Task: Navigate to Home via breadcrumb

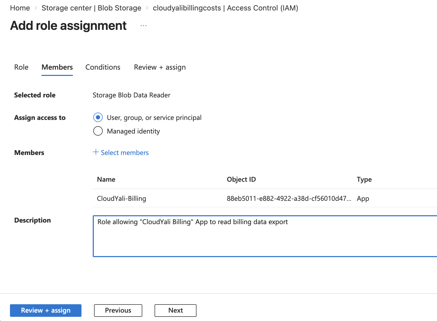Action: pos(20,8)
